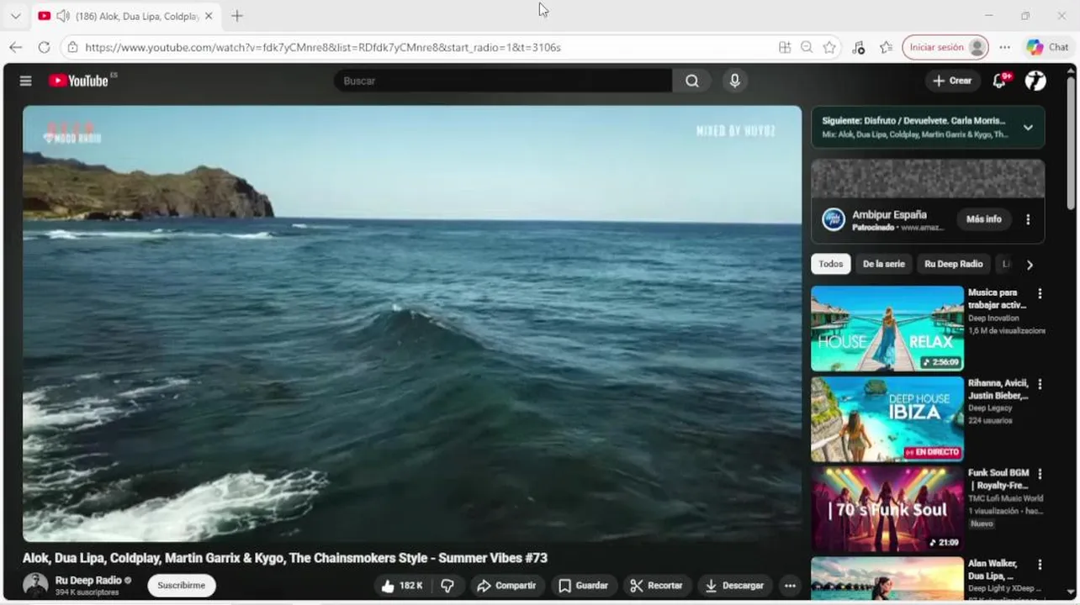Click Más info on Ambipur ad
1080x605 pixels.
[983, 219]
